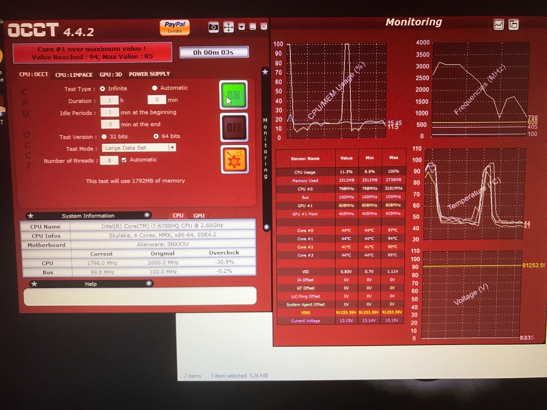
Task: Click the PayPal Donate button
Action: coord(174,27)
